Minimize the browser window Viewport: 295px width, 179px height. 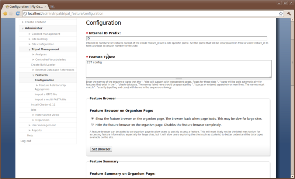[x=279, y=3]
